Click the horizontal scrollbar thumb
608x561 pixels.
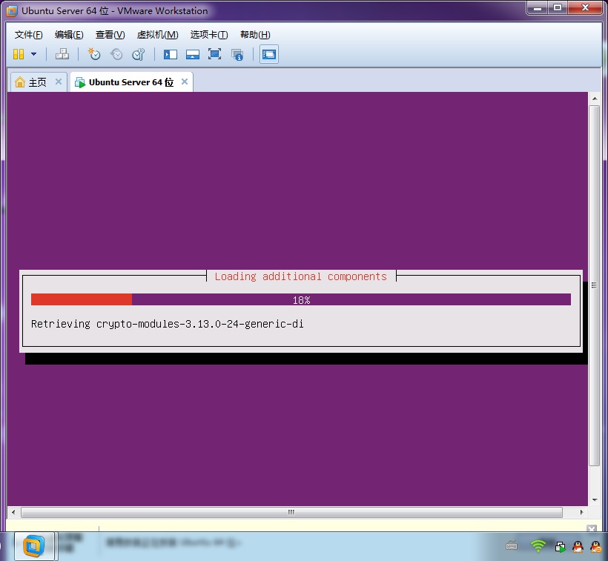coord(291,512)
